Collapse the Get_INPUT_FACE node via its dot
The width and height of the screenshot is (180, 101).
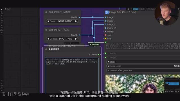pyautogui.click(x=46, y=30)
